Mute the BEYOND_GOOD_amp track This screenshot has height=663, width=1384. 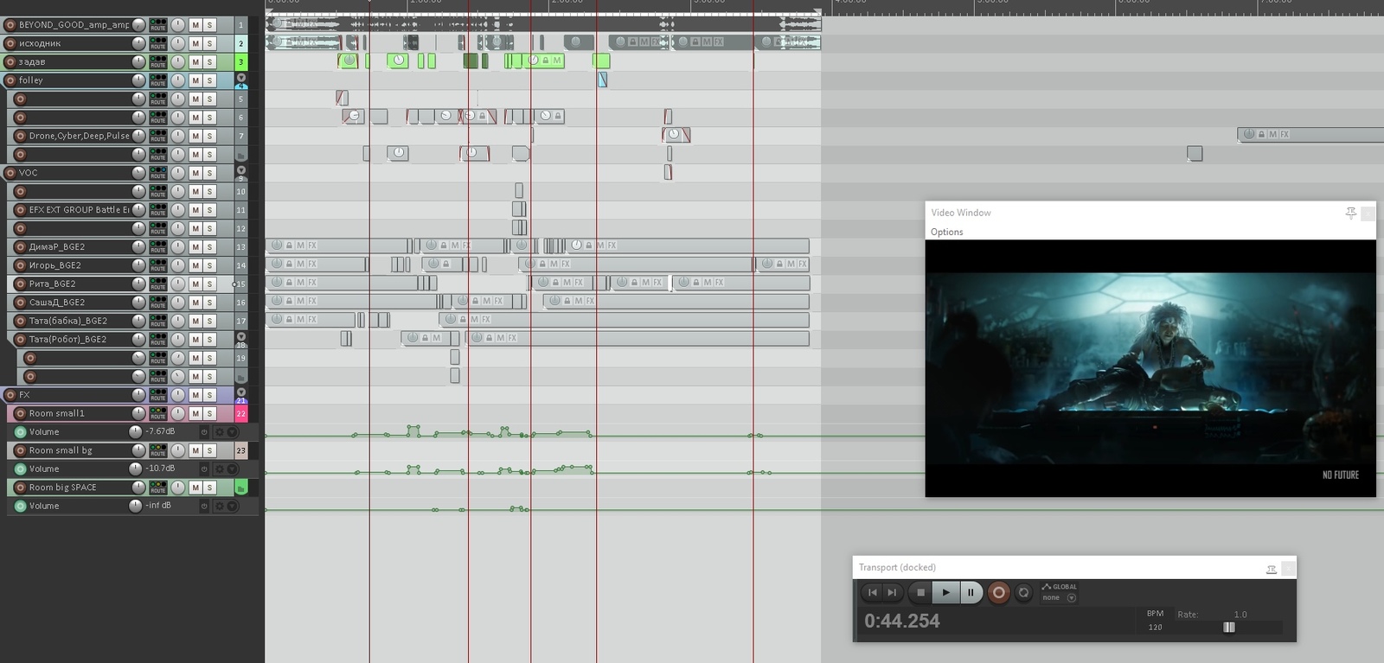195,25
